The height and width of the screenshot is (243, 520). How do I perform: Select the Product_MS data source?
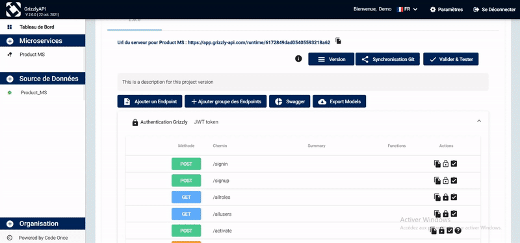(x=34, y=93)
